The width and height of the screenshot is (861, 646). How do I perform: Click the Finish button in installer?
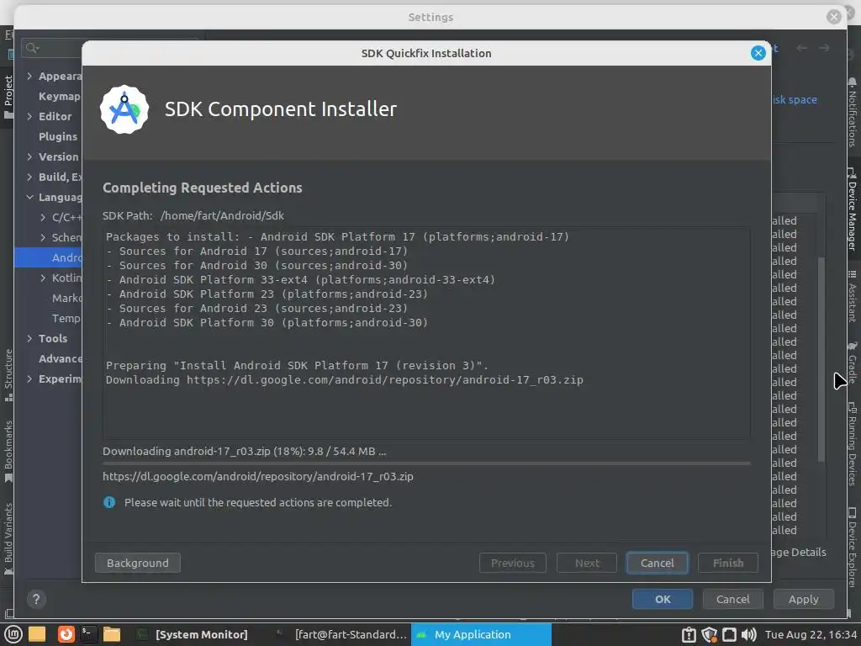click(727, 563)
